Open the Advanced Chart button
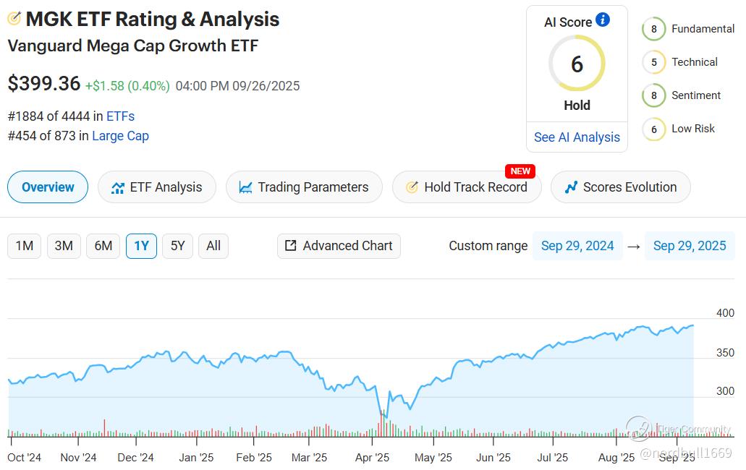This screenshot has width=746, height=470. click(339, 246)
